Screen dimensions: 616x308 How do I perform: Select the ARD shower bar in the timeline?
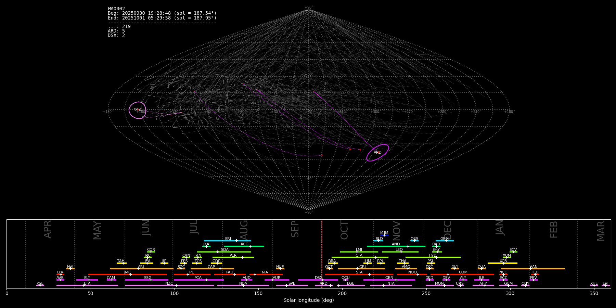point(324,285)
